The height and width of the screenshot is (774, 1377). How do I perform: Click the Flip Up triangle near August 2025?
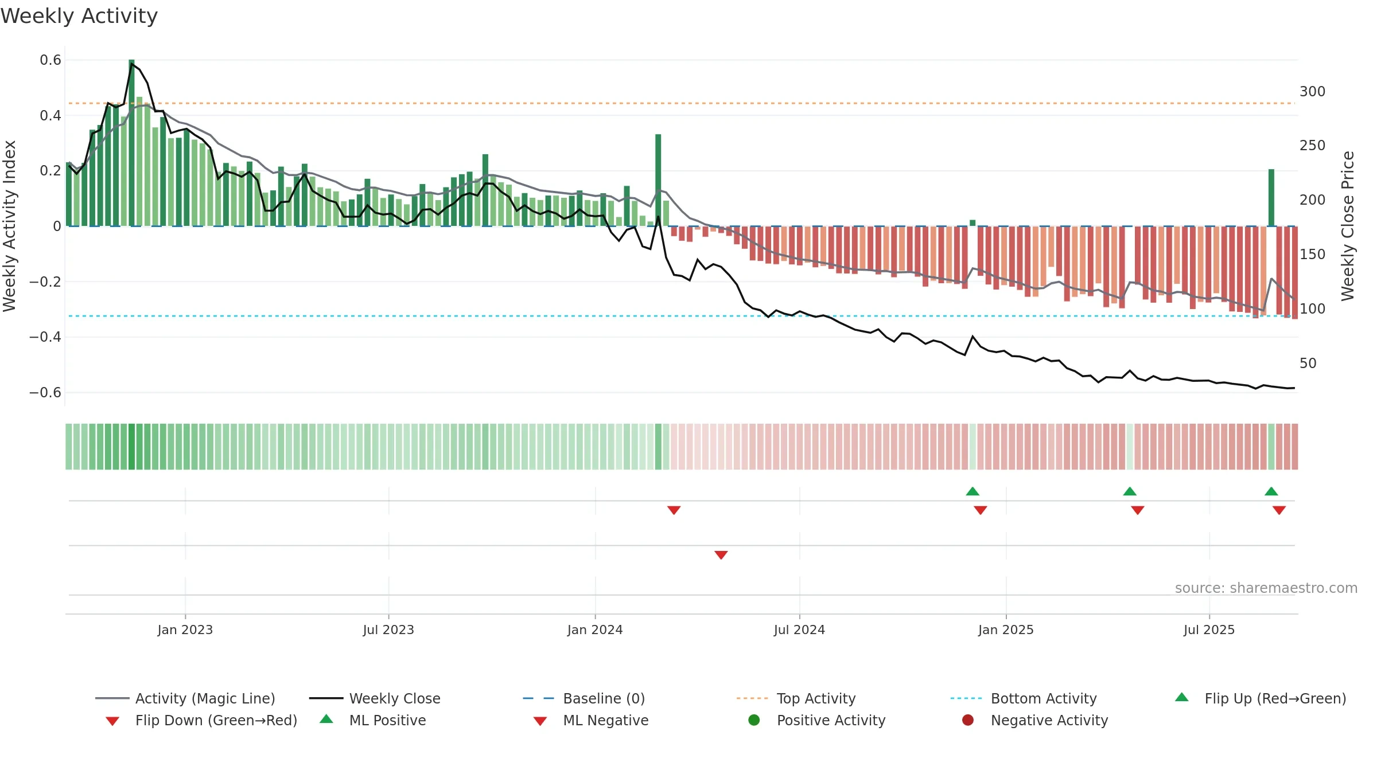coord(1271,491)
